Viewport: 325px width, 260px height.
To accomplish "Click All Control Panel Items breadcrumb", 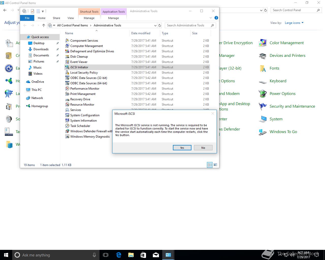I will pos(72,25).
